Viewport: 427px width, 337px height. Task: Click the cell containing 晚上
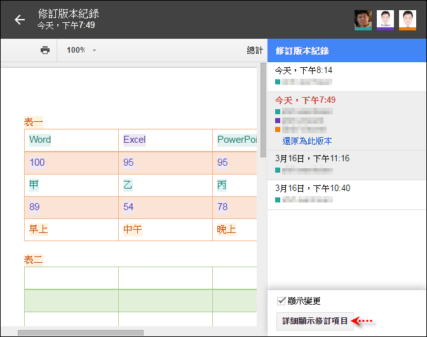point(234,230)
